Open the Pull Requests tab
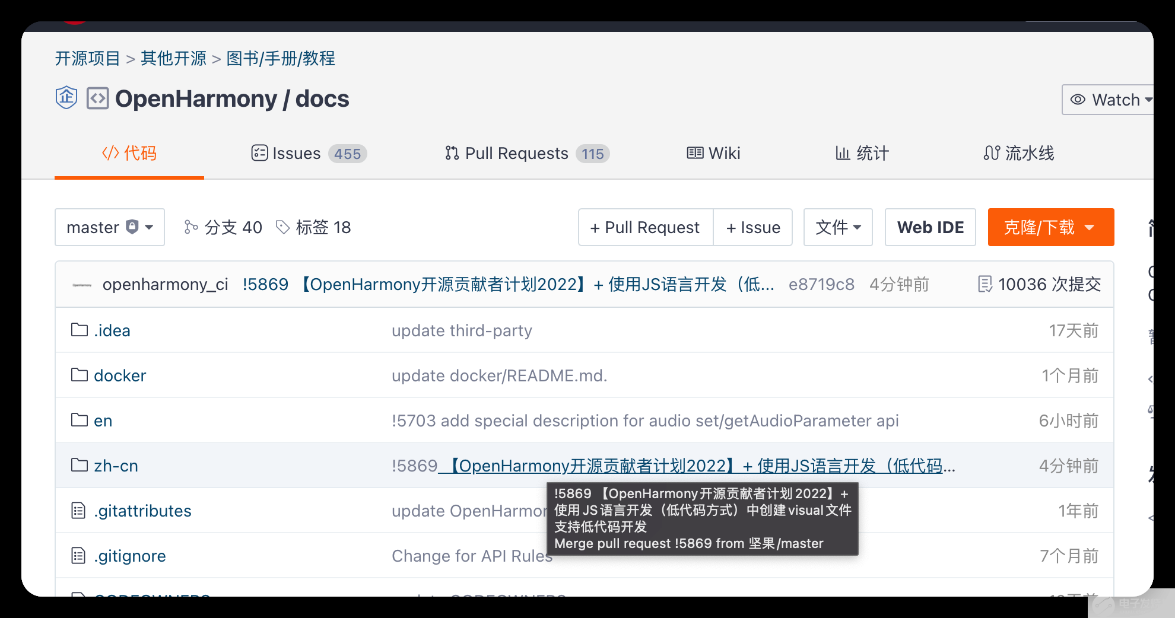Viewport: 1175px width, 618px height. [x=527, y=154]
